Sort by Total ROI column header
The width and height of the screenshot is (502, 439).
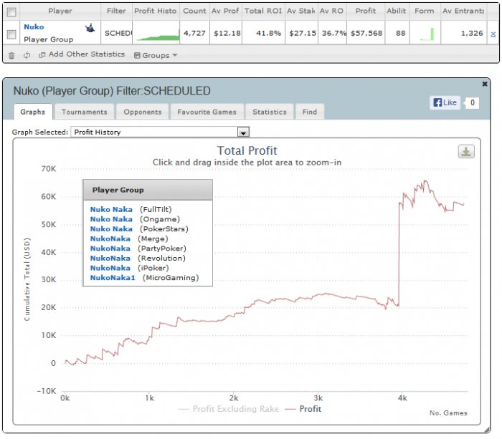[x=263, y=11]
